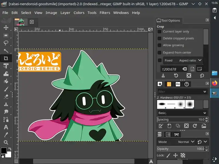
Task: Select the Smudge tool
Action: pos(6,112)
